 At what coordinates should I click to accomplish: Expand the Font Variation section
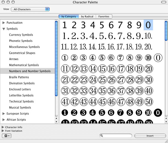3,131
